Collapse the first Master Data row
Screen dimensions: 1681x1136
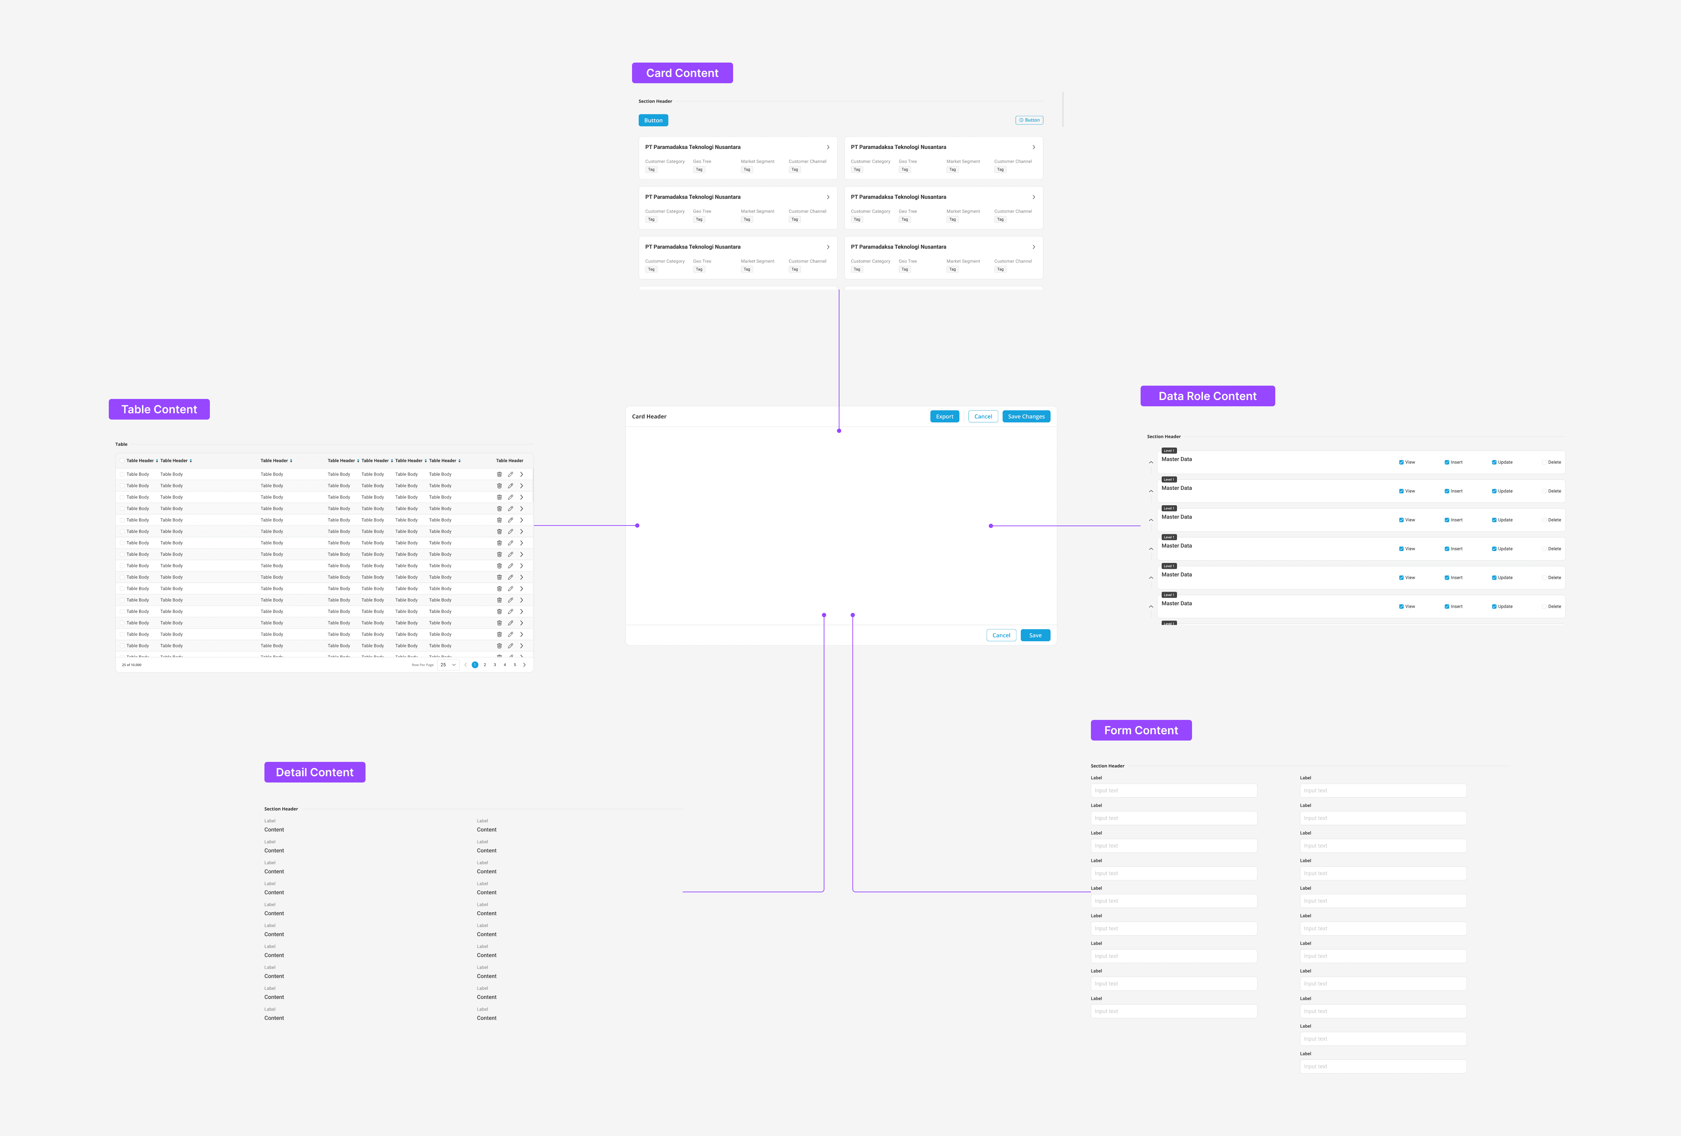click(1151, 462)
